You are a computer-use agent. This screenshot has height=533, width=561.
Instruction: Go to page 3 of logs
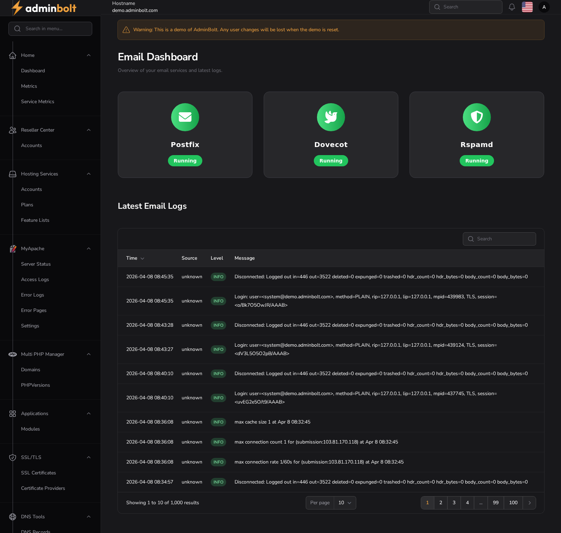pyautogui.click(x=454, y=503)
